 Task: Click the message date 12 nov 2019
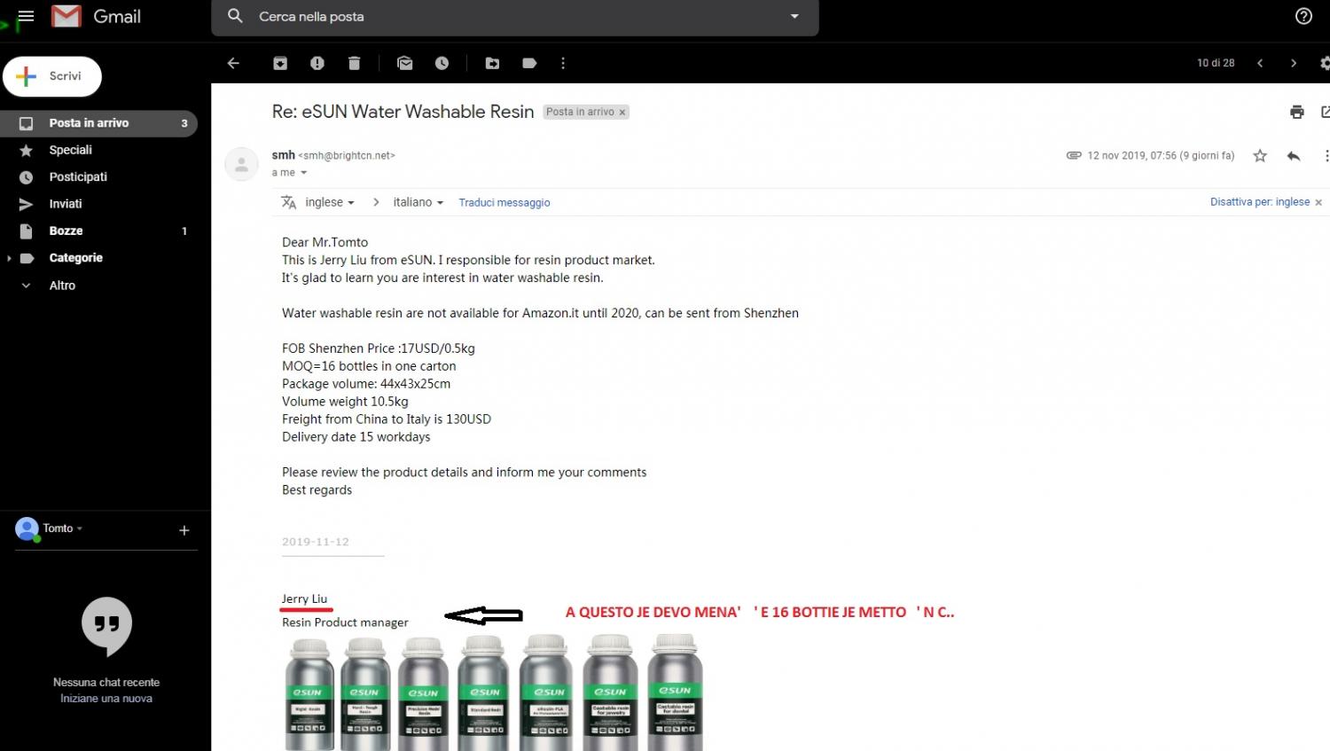coord(1161,155)
